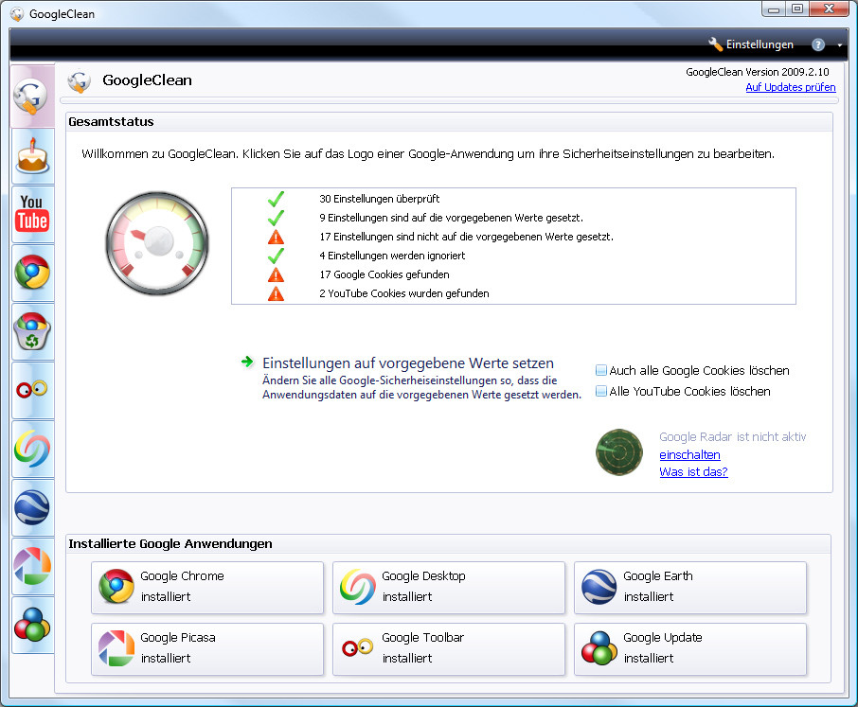Click Auf Updates prüfen link
Image resolution: width=858 pixels, height=707 pixels.
tap(790, 87)
